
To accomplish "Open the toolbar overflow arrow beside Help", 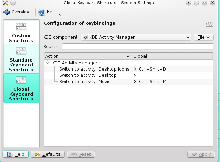I will 60,15.
